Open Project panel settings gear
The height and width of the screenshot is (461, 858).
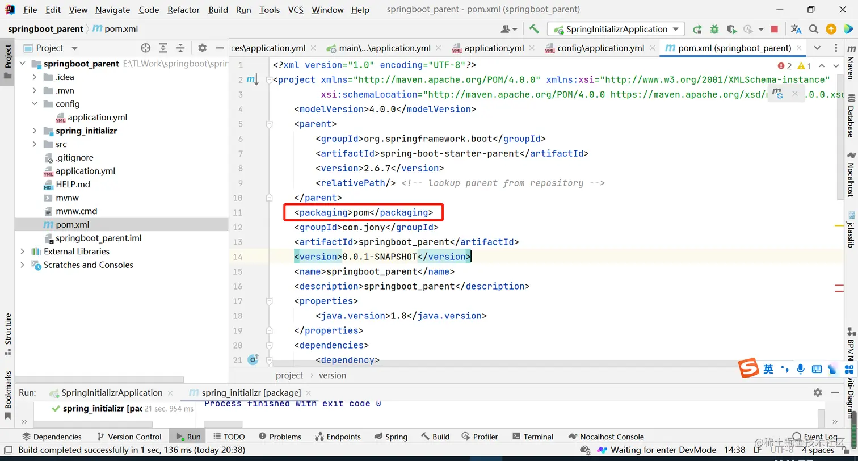point(203,48)
